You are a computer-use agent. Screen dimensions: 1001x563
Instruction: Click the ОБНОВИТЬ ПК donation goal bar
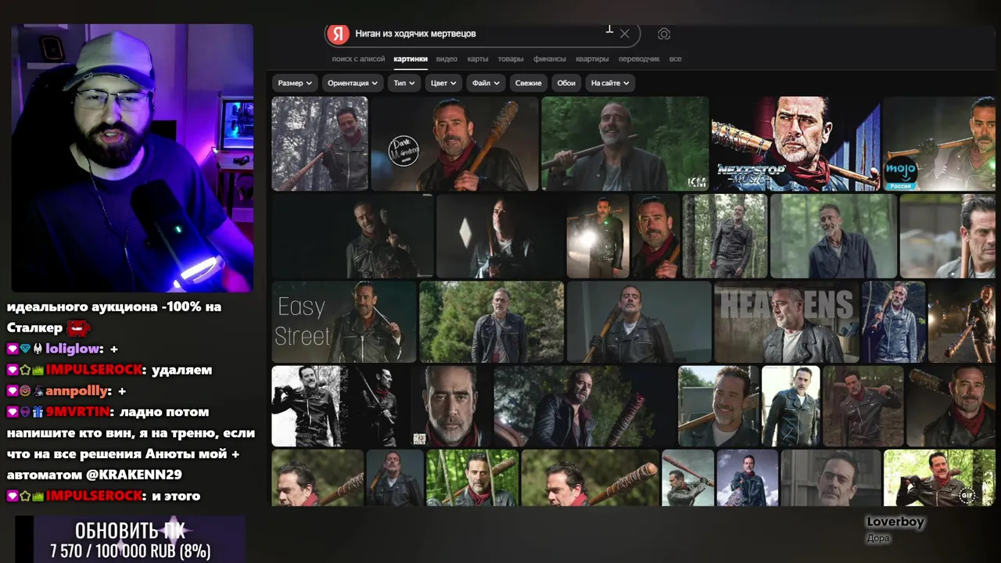click(131, 540)
